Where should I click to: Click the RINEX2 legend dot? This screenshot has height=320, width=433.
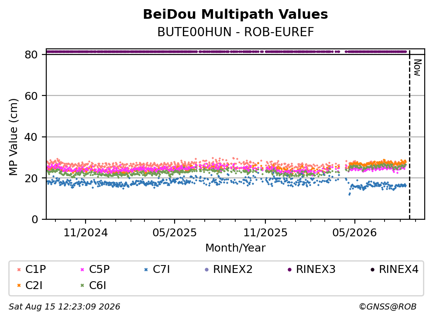pyautogui.click(x=206, y=269)
